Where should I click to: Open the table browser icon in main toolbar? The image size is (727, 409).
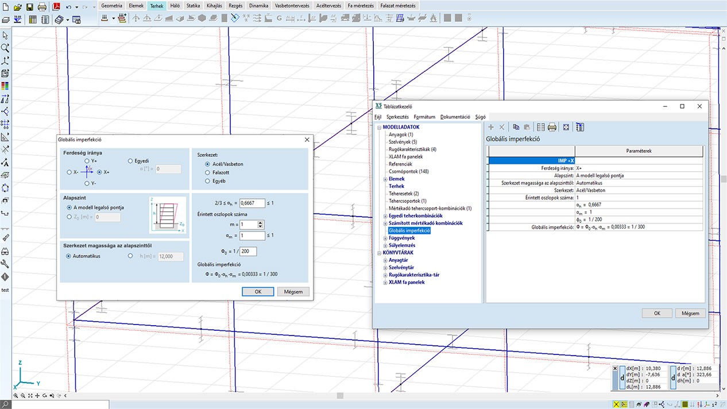[32, 19]
